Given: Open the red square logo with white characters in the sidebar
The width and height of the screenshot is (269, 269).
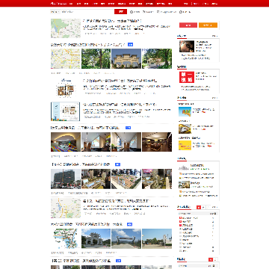Looking at the screenshot, I should [x=187, y=77].
